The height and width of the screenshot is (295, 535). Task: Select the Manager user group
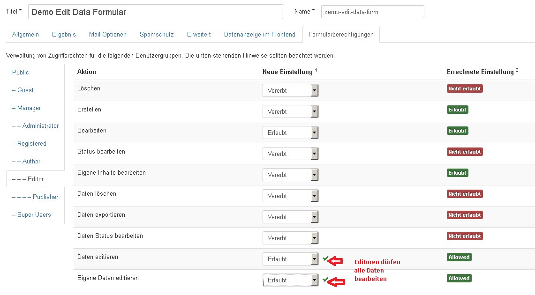(29, 108)
